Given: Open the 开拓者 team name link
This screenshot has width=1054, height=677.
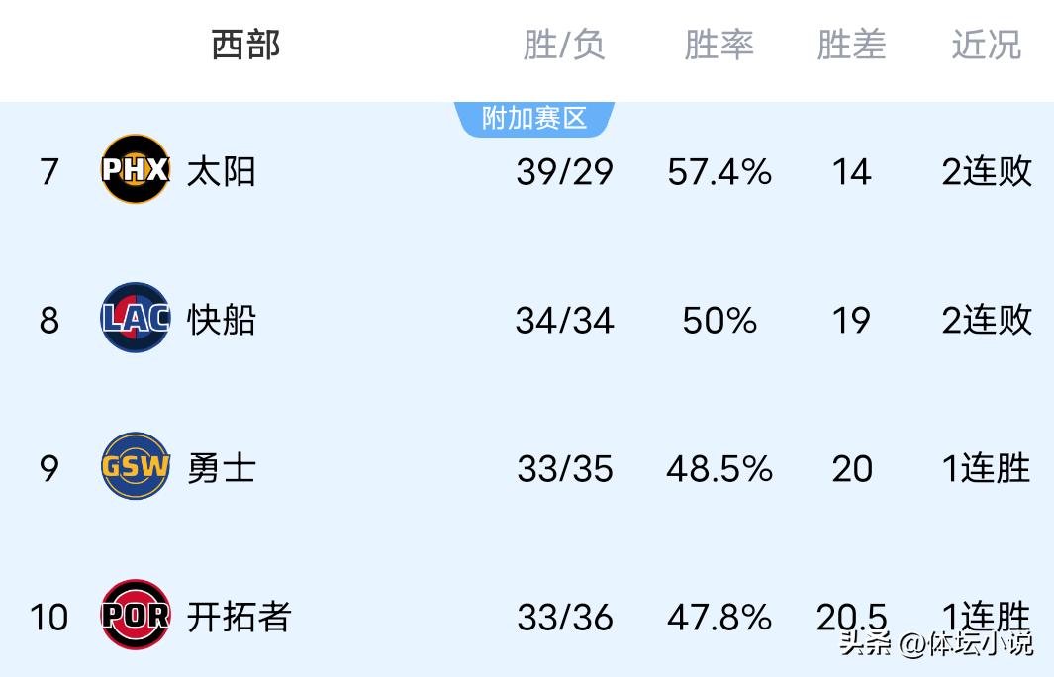Looking at the screenshot, I should tap(239, 617).
